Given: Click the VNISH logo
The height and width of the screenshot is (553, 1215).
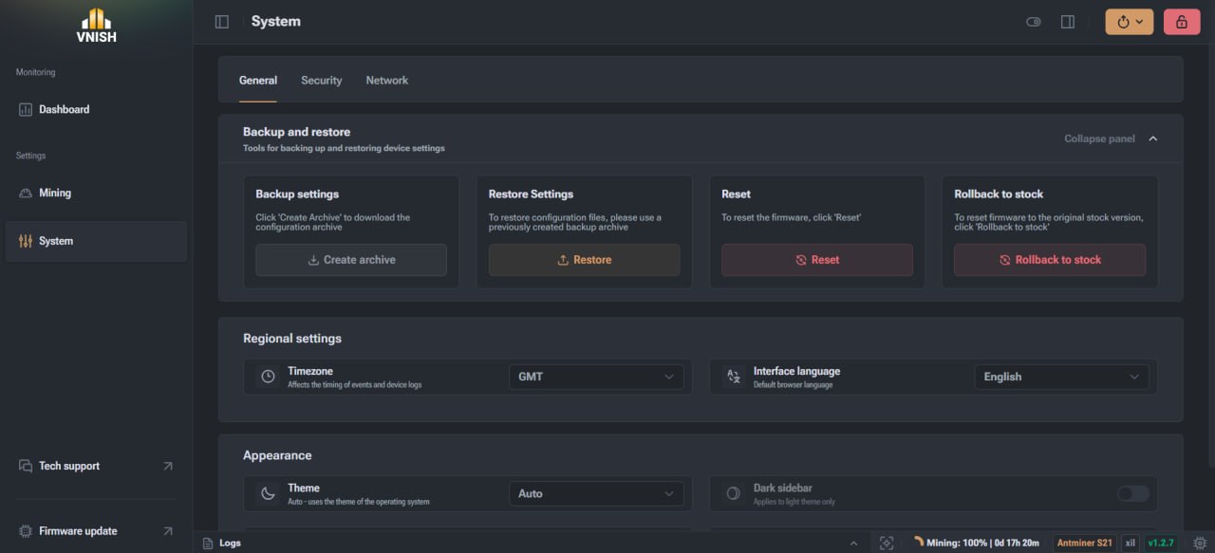Looking at the screenshot, I should tap(96, 26).
